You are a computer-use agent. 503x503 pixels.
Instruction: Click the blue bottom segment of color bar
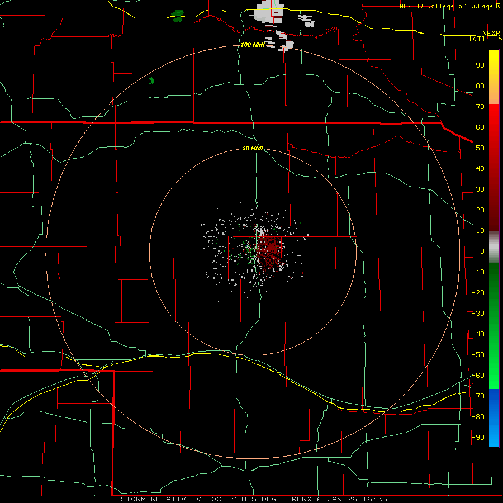coord(493,418)
